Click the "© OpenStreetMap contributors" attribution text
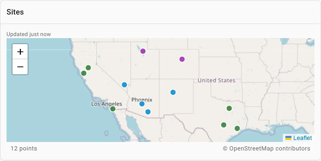 267,148
